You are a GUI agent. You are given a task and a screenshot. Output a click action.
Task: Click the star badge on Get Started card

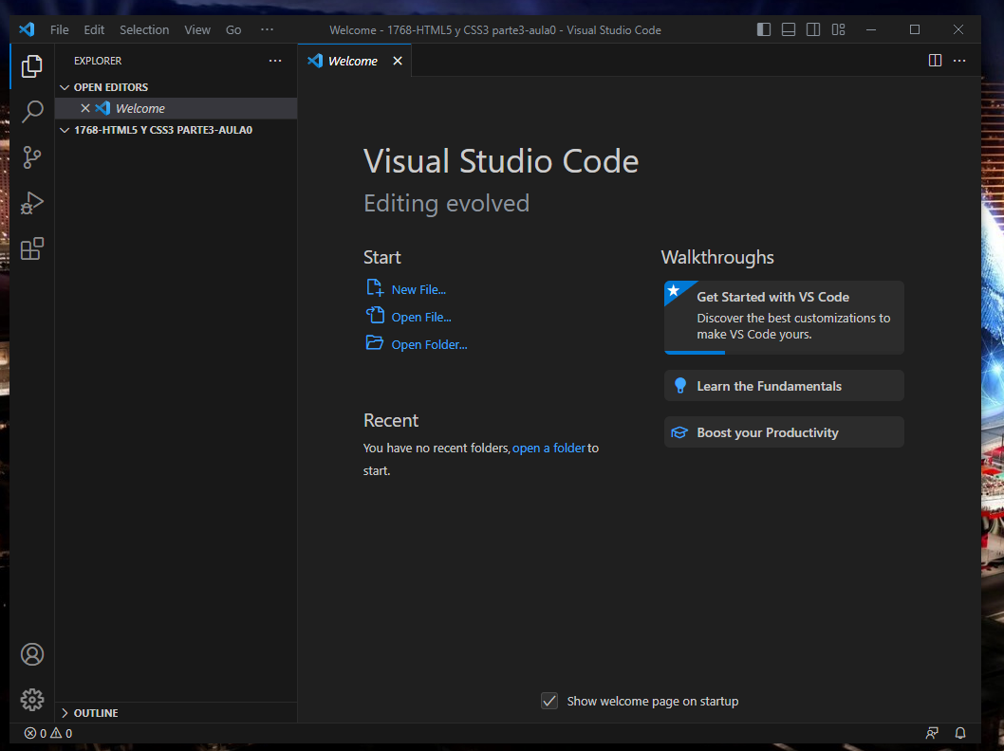point(674,291)
